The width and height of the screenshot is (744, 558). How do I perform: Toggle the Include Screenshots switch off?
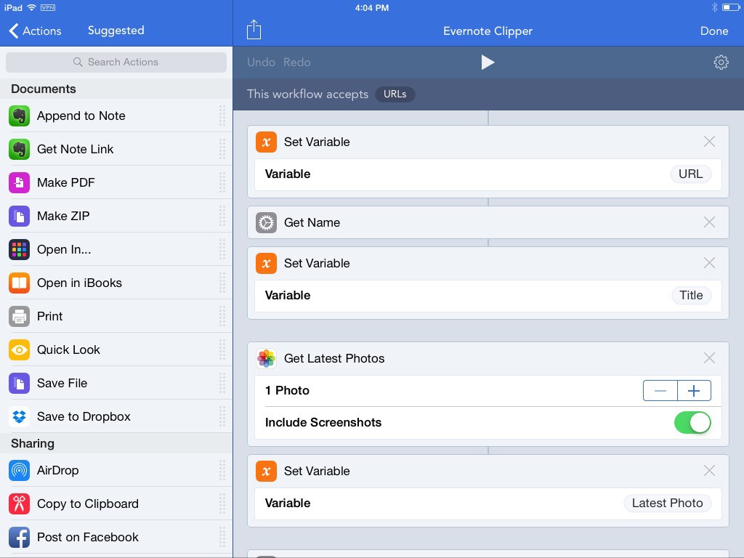pyautogui.click(x=692, y=422)
